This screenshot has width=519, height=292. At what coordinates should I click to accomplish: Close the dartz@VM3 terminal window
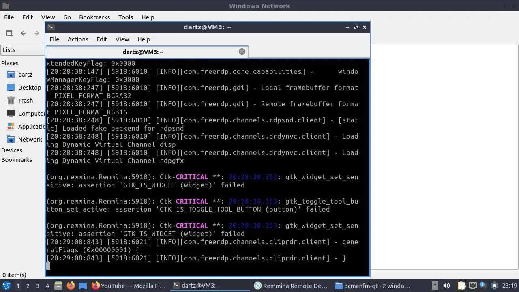pyautogui.click(x=365, y=27)
